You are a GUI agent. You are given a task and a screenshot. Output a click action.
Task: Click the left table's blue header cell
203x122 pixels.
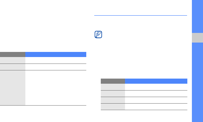tap(56, 54)
